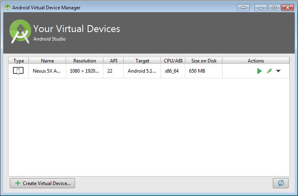Sort by the Resolution column header
The width and height of the screenshot is (298, 196).
[x=85, y=60]
